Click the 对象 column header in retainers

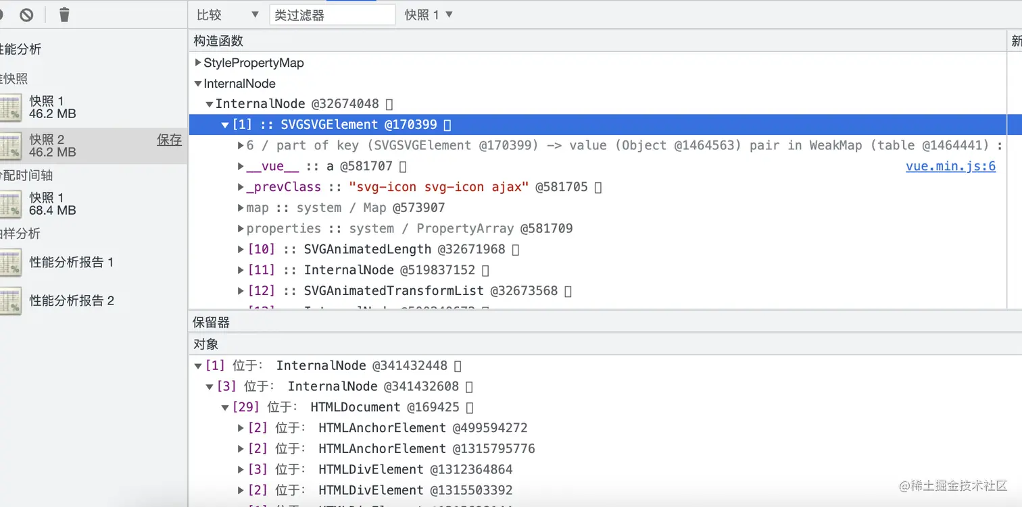(x=605, y=344)
